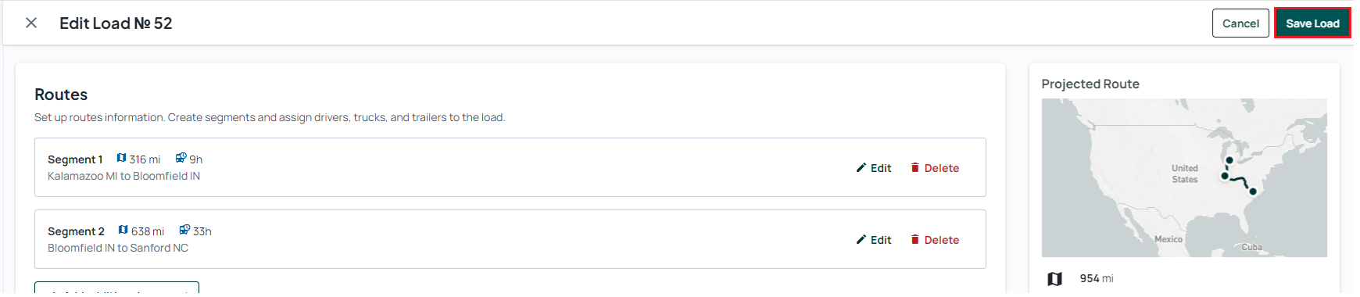
Task: Click the pencil icon on Segment 1
Action: click(x=861, y=167)
